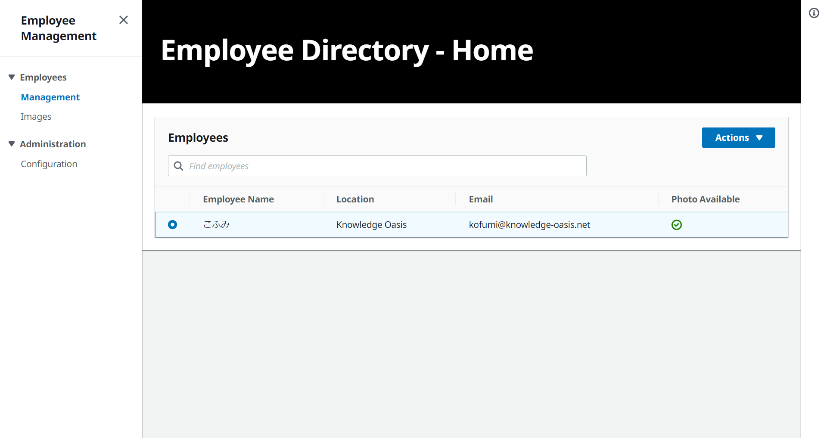Click the Knowledge Oasis location cell
The image size is (827, 438).
click(x=371, y=225)
